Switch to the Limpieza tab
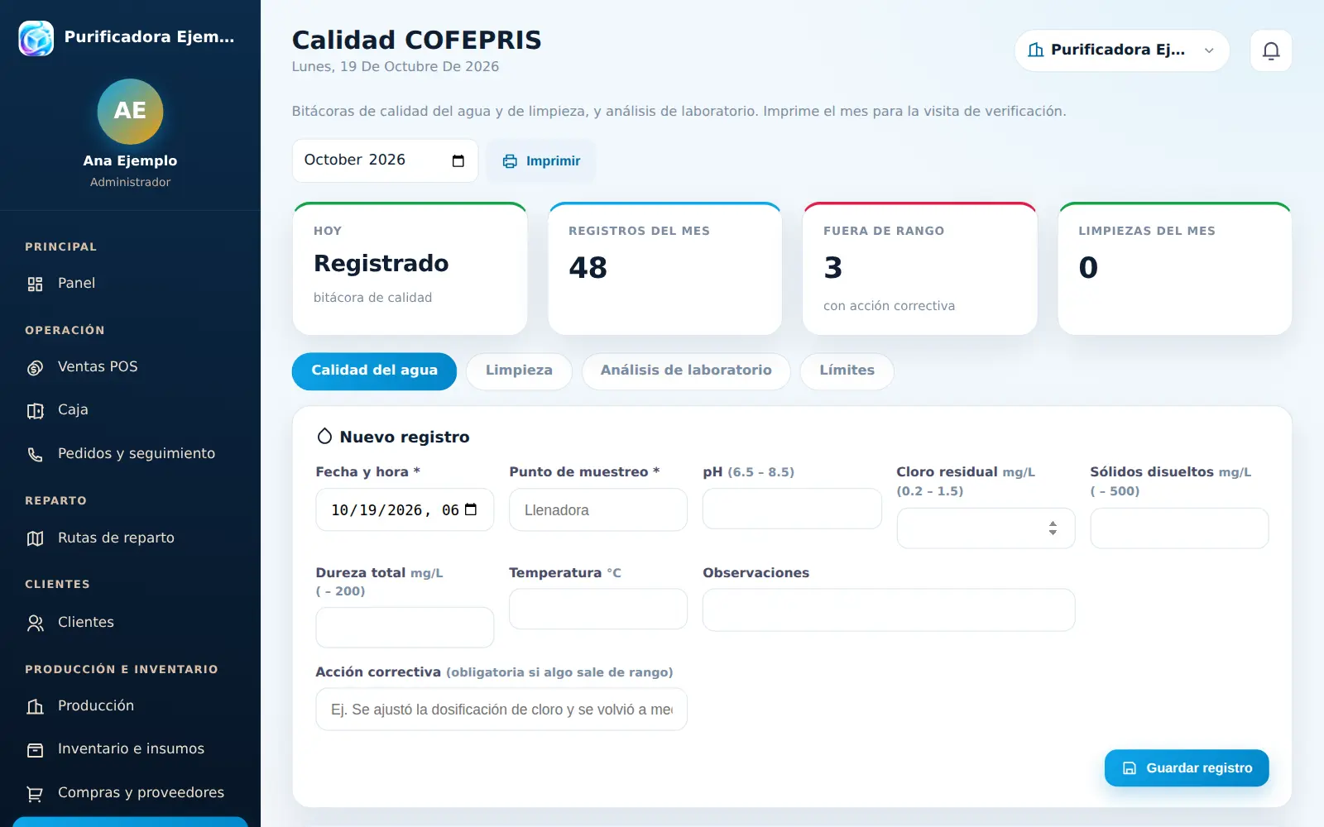Viewport: 1324px width, 827px height. tap(519, 371)
